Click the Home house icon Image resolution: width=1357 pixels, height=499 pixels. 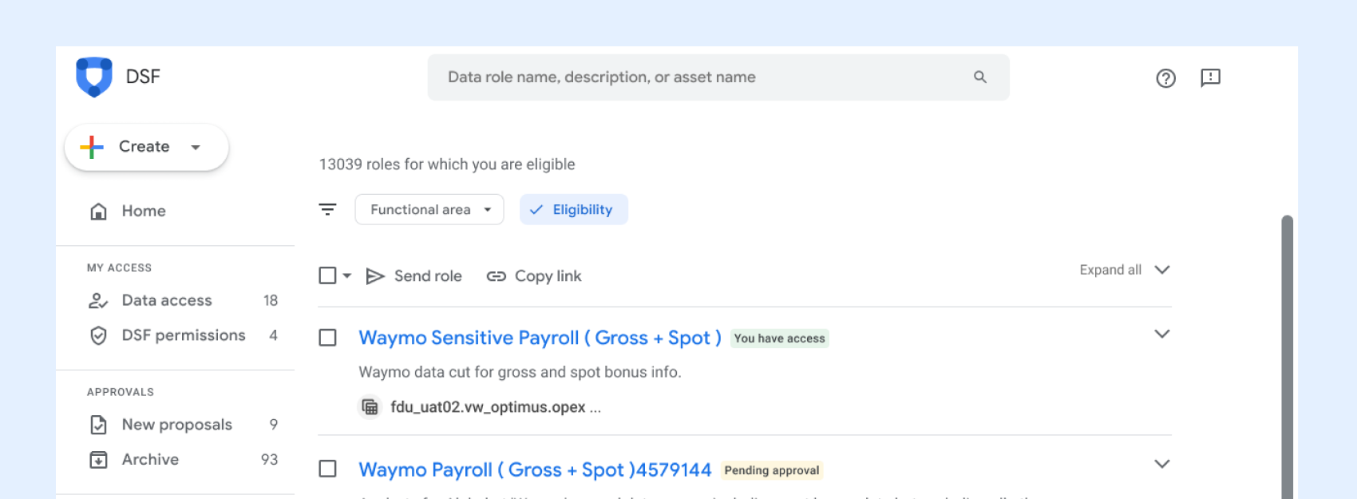98,211
